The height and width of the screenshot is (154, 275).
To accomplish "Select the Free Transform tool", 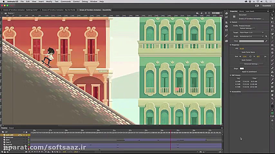I will (x=272, y=22).
